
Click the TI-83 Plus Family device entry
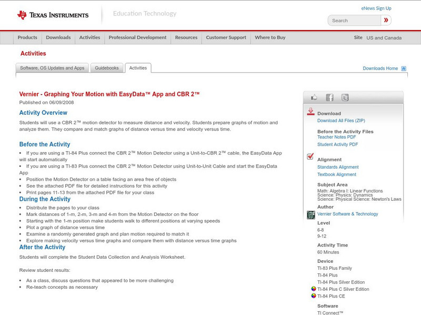click(335, 268)
